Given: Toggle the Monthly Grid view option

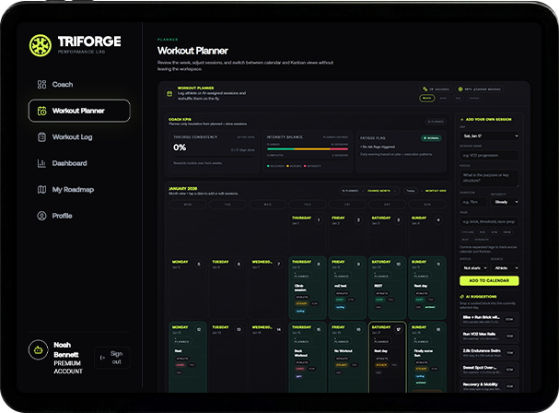Looking at the screenshot, I should pos(436,191).
